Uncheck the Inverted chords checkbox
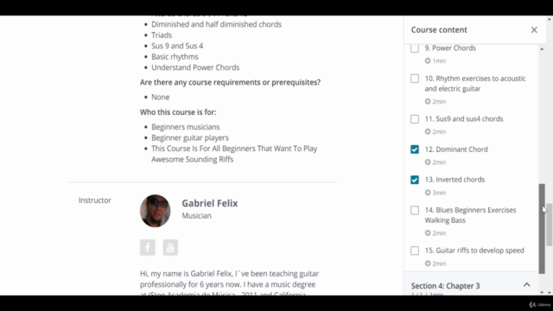 415,180
